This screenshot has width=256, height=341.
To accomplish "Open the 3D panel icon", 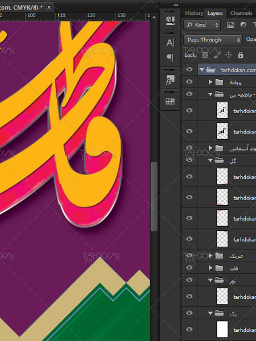I will pos(170,20).
